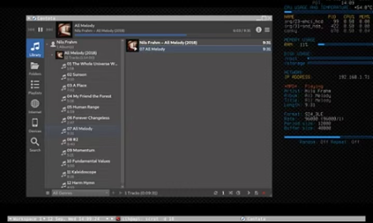Collapse the Nils Frahm artist node
The image size is (373, 223).
[47, 44]
